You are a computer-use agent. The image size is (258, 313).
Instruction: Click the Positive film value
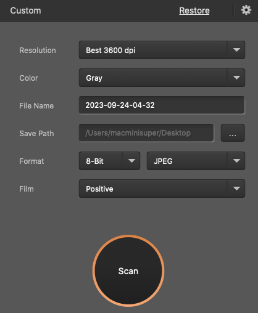[x=99, y=189]
